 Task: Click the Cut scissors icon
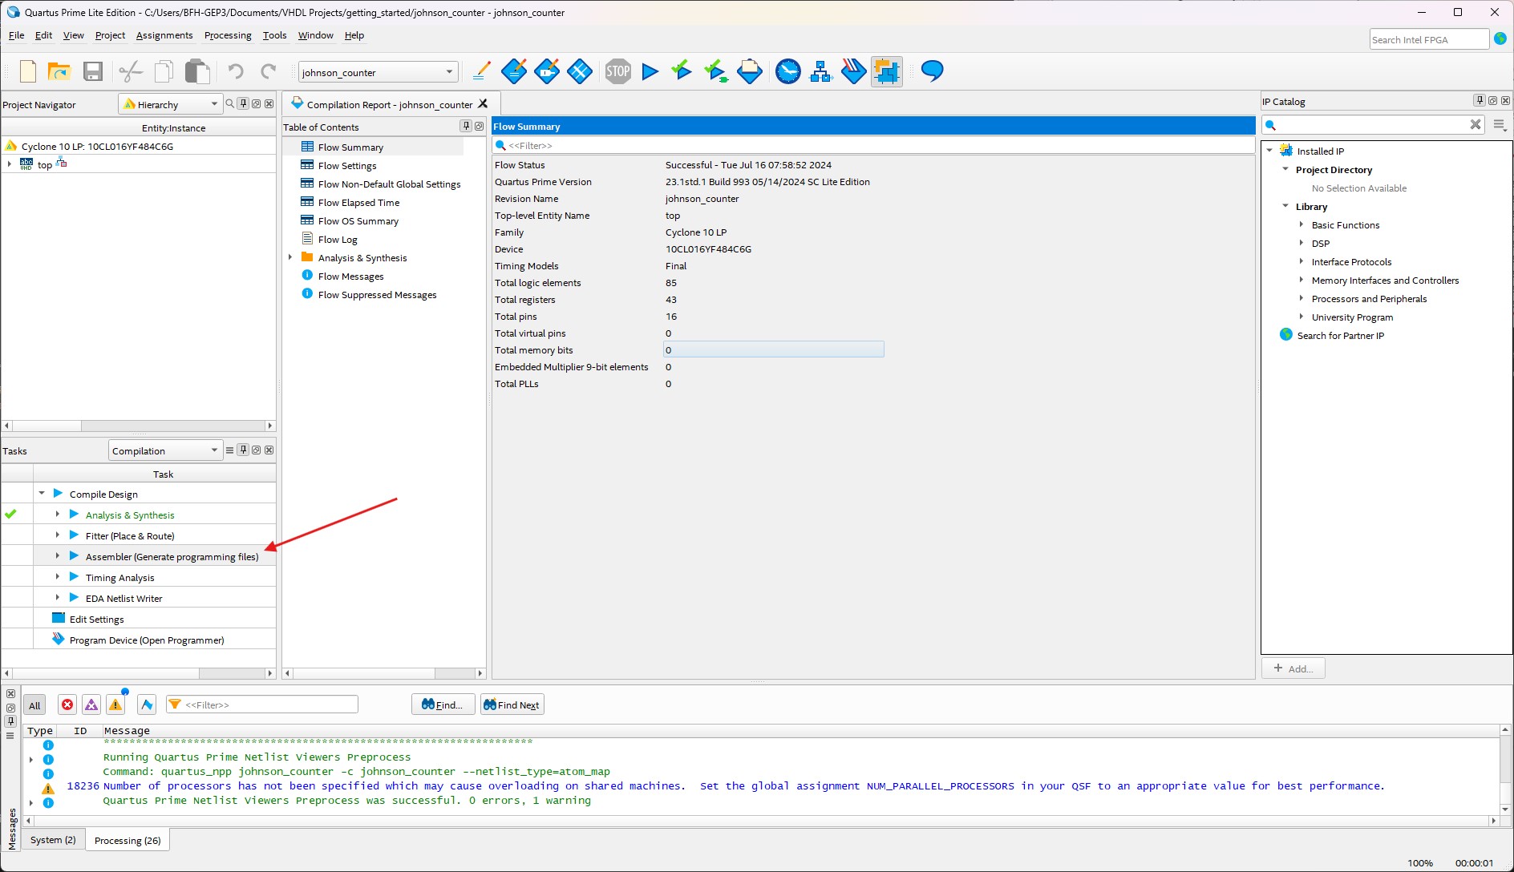pyautogui.click(x=130, y=72)
